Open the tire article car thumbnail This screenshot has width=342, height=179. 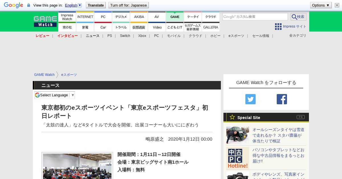(x=238, y=135)
